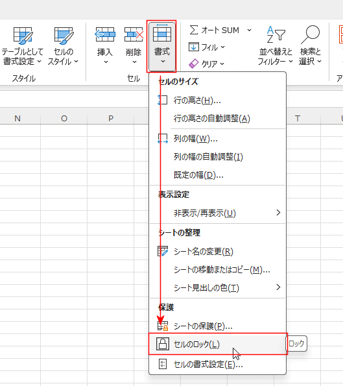
Task: Click the シート名の変更 menu icon
Action: [x=162, y=251]
